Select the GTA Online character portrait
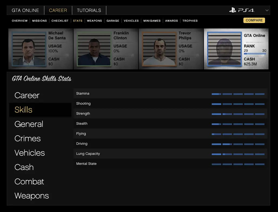The height and width of the screenshot is (212, 278). pyautogui.click(x=224, y=49)
